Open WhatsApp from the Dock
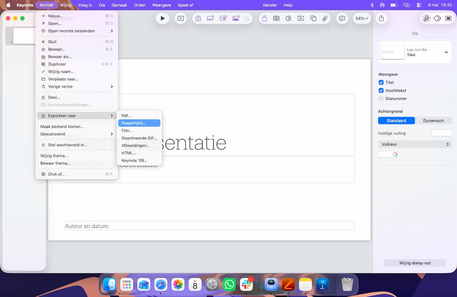This screenshot has height=297, width=457. pyautogui.click(x=229, y=284)
